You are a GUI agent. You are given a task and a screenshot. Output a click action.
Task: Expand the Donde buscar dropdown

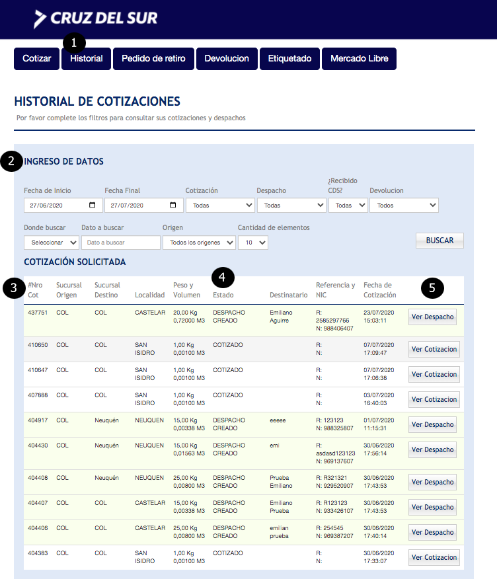click(x=51, y=243)
